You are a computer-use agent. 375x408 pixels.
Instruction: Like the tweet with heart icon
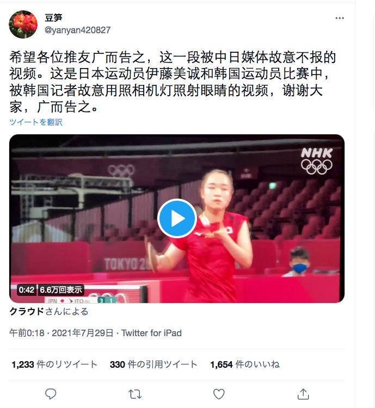pos(219,394)
